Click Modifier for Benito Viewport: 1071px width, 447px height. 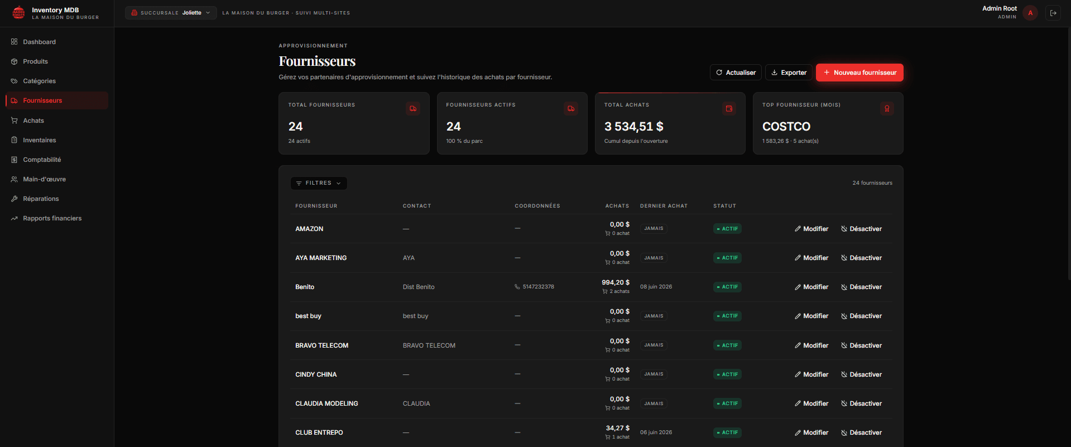pos(811,287)
